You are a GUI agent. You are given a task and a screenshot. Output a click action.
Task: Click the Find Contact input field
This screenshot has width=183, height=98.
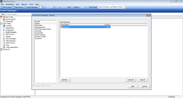click(111, 7)
